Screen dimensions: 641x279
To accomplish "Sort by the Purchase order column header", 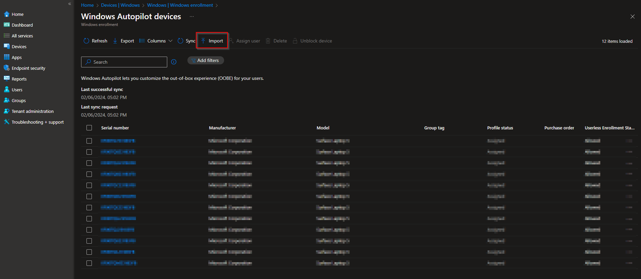I will [x=559, y=128].
